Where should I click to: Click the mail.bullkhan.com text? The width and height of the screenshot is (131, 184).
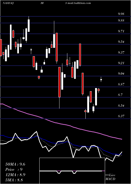coord(79,3)
